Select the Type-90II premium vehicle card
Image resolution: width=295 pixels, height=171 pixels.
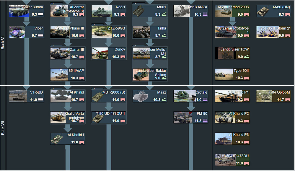tap(232, 74)
